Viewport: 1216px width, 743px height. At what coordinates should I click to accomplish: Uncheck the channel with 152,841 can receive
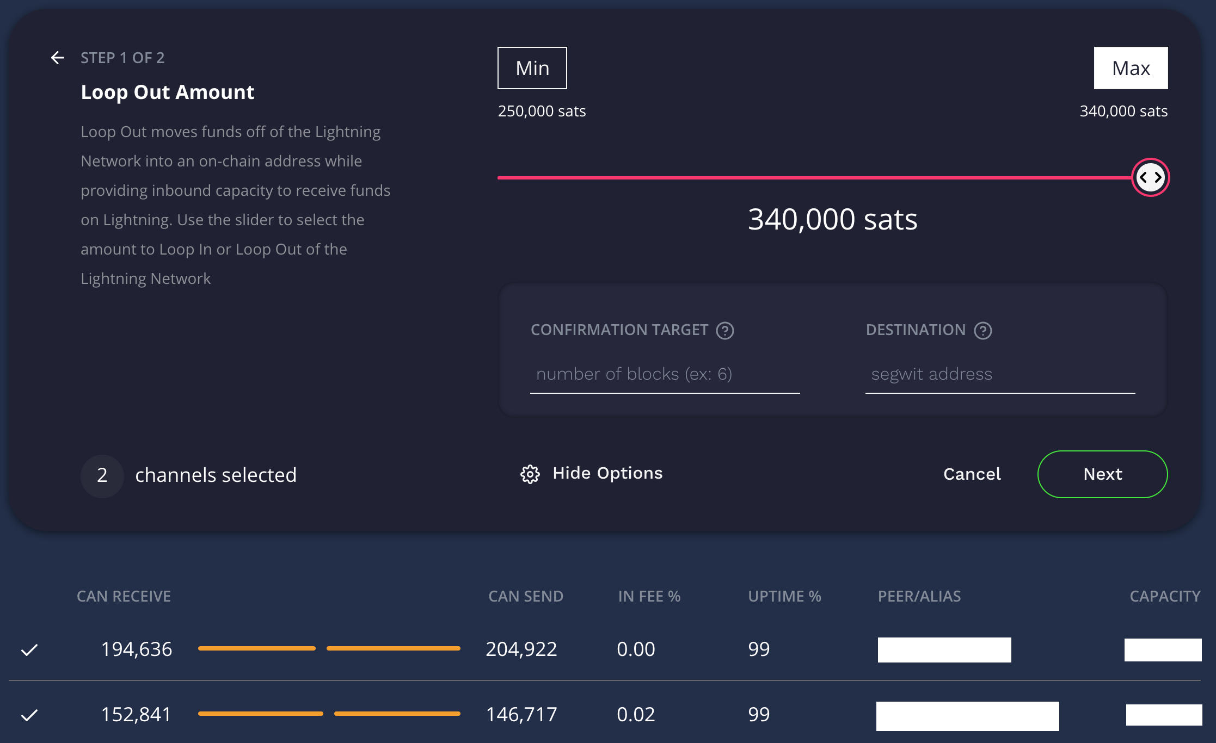tap(29, 715)
